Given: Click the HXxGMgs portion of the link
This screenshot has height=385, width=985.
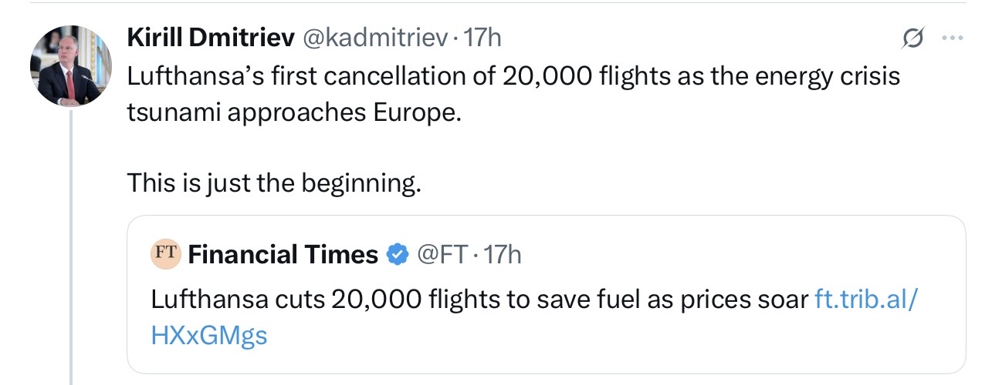Looking at the screenshot, I should point(209,336).
